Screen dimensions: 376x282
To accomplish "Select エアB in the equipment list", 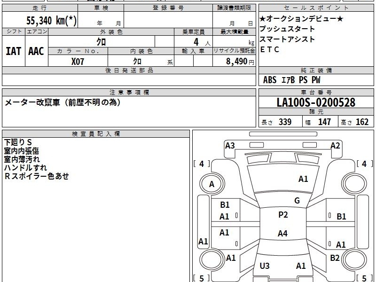I will (x=288, y=80).
